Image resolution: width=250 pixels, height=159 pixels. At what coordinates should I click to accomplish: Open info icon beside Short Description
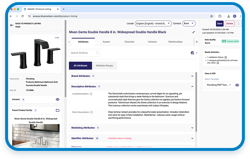92,112
